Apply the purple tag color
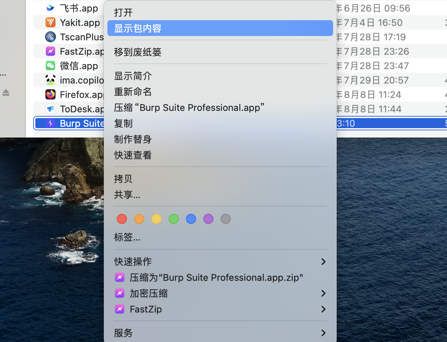 (x=208, y=219)
